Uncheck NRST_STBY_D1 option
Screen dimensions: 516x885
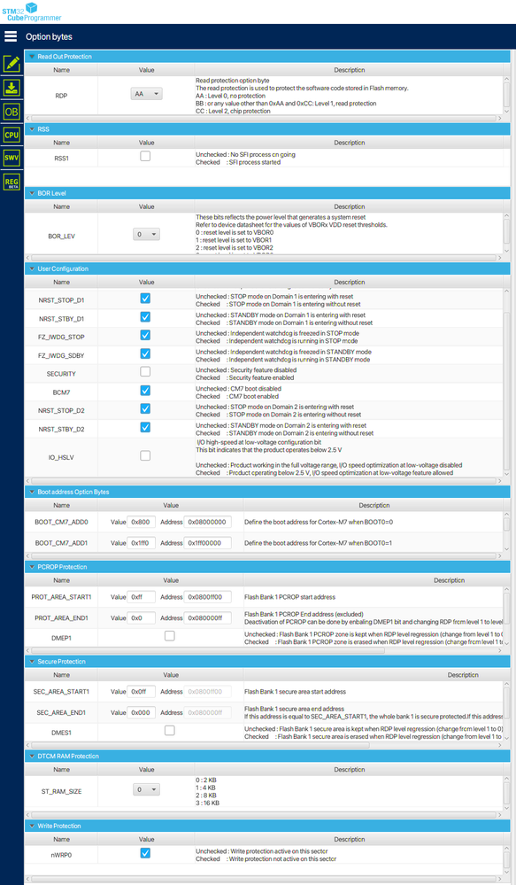[145, 316]
